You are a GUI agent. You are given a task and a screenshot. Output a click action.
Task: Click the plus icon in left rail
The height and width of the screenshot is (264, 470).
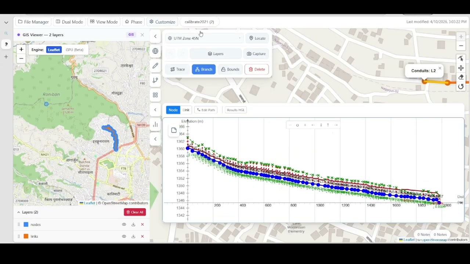pos(6,57)
